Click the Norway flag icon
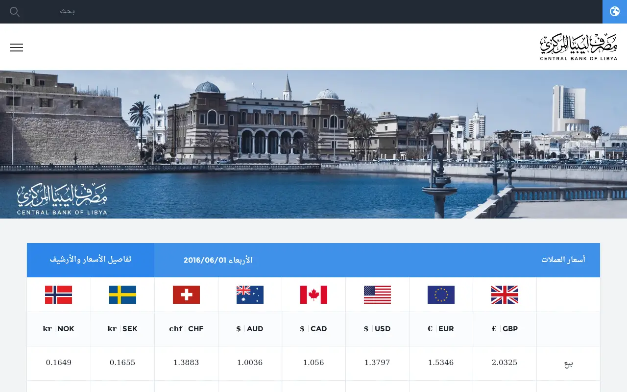Viewport: 627px width, 392px height. coord(58,295)
